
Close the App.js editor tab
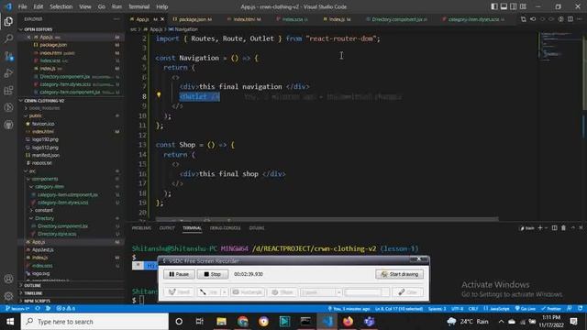[162, 19]
